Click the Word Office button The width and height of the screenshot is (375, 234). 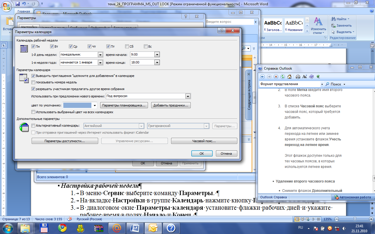point(6,6)
